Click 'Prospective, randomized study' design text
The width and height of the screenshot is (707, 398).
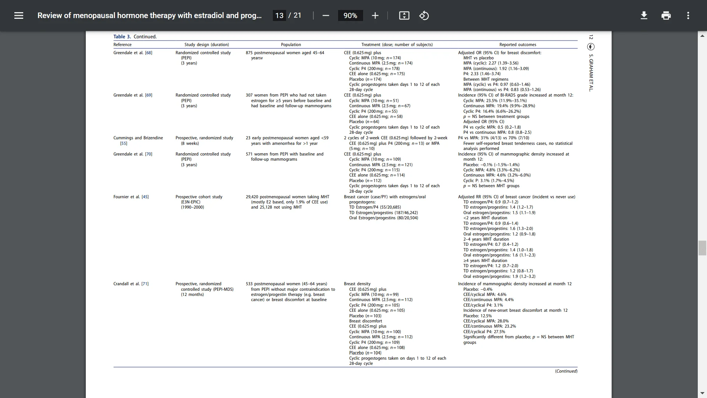(204, 138)
